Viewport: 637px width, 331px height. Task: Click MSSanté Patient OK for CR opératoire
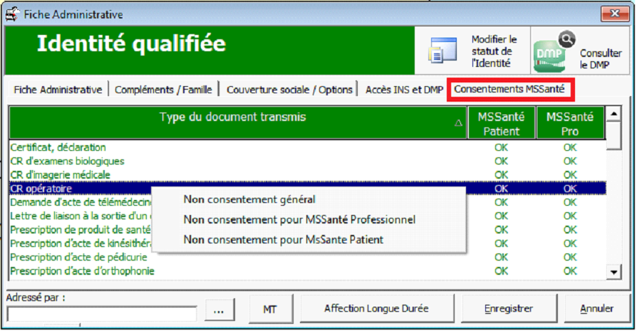(502, 189)
